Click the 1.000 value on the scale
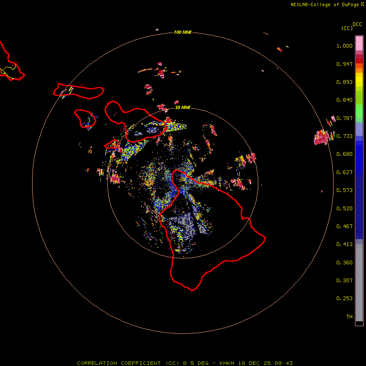366x366 pixels. [x=344, y=46]
